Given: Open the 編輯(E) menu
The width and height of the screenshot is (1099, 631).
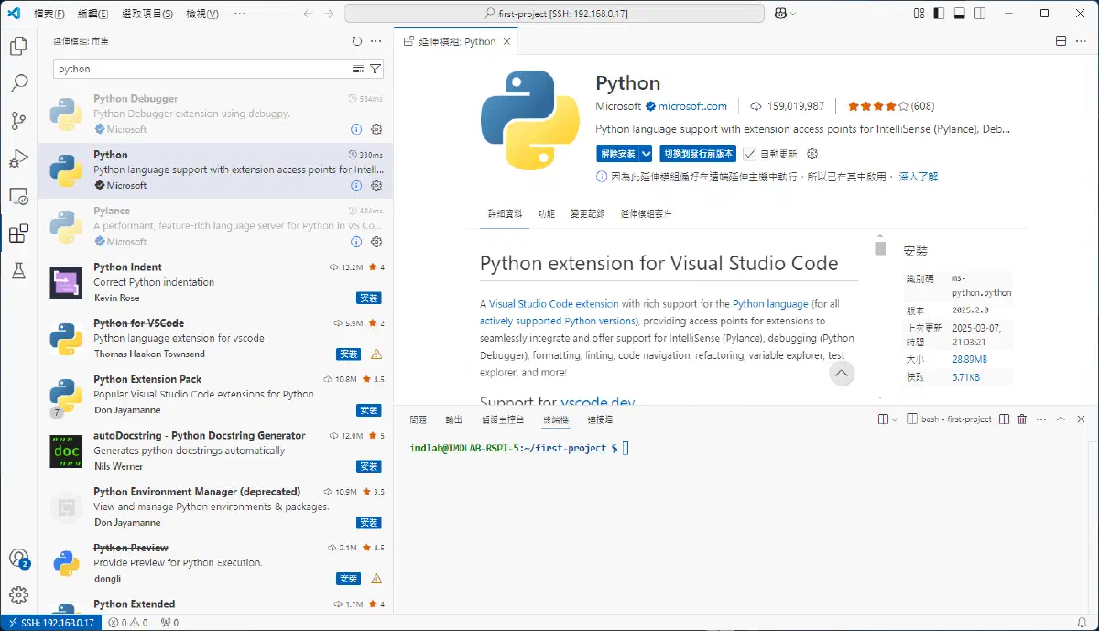Looking at the screenshot, I should pyautogui.click(x=92, y=14).
